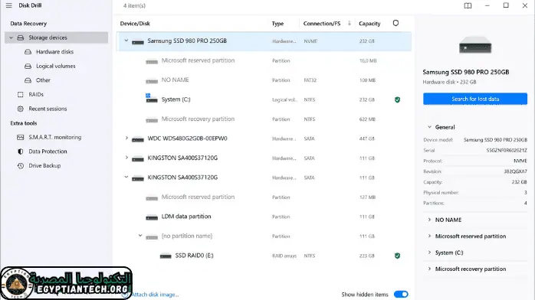The width and height of the screenshot is (535, 300).
Task: Select the 16.0 MB Microsoft reserved partition
Action: coord(264,60)
